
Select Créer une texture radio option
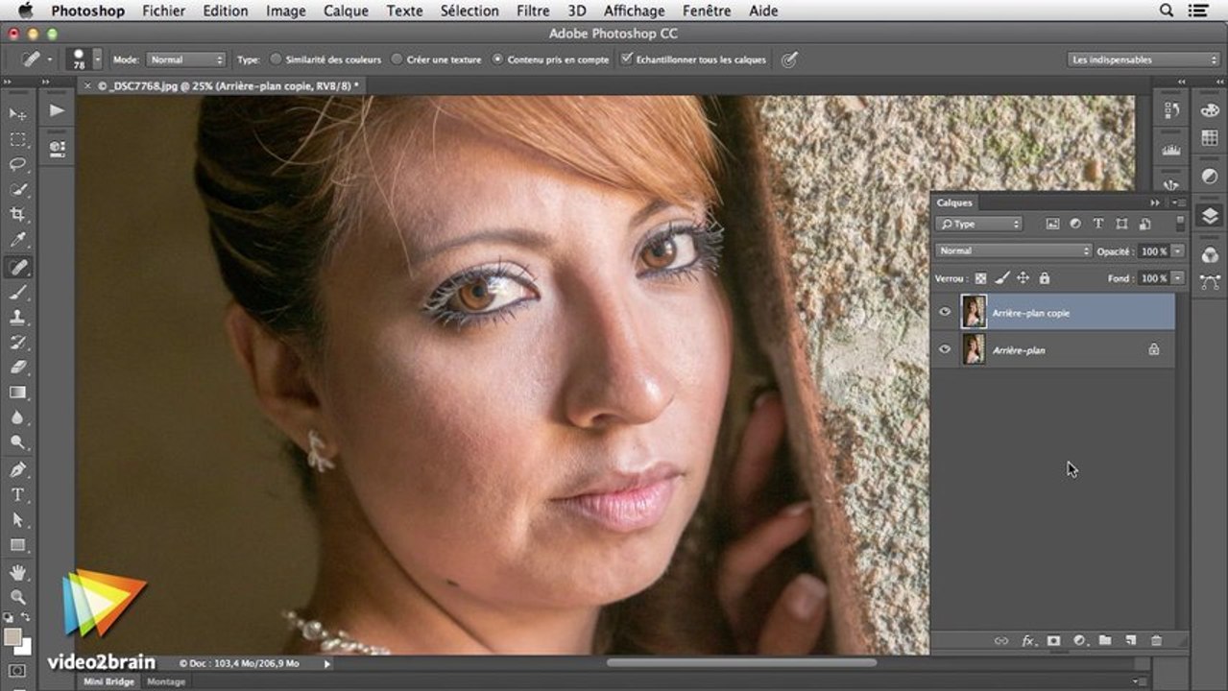[x=397, y=60]
